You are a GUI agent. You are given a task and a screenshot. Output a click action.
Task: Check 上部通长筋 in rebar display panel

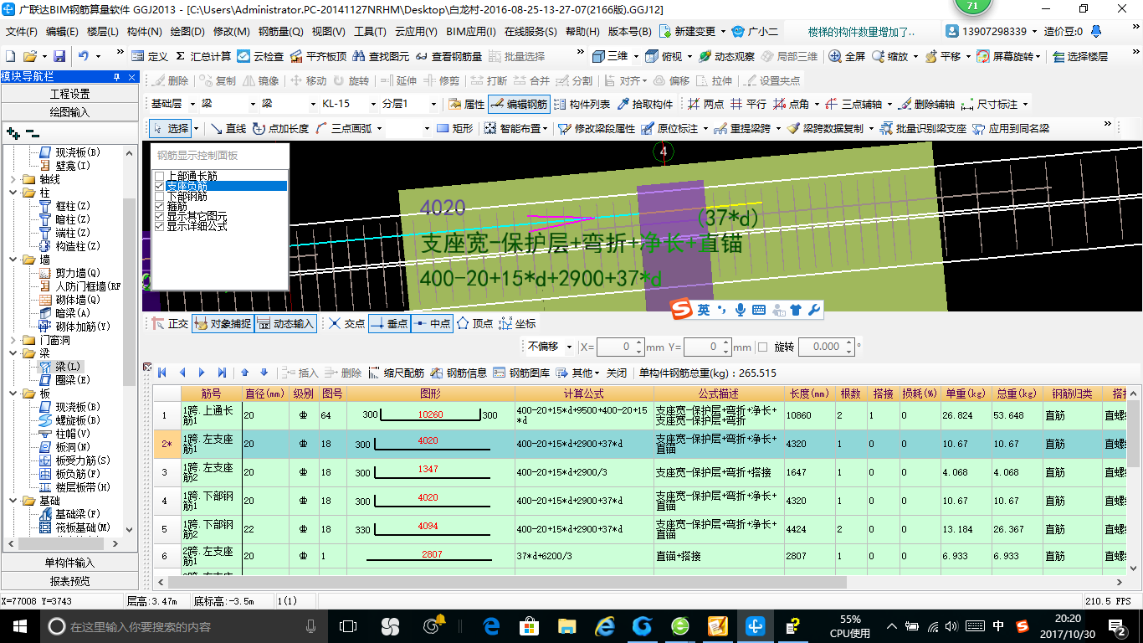point(159,176)
